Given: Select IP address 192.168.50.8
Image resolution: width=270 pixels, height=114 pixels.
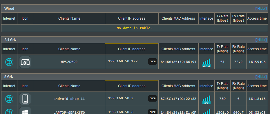Looking at the screenshot, I should tap(121, 112).
